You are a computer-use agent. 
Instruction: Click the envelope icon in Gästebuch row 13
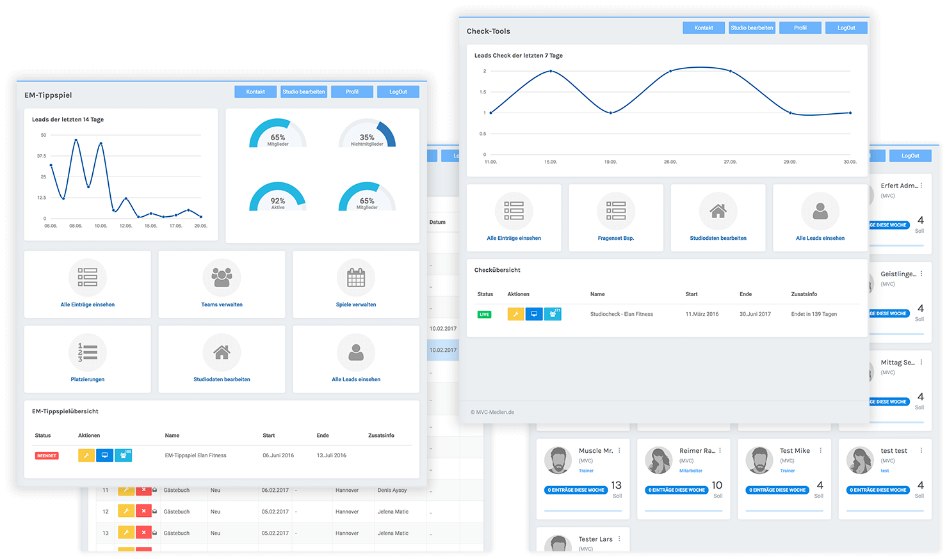click(x=155, y=533)
